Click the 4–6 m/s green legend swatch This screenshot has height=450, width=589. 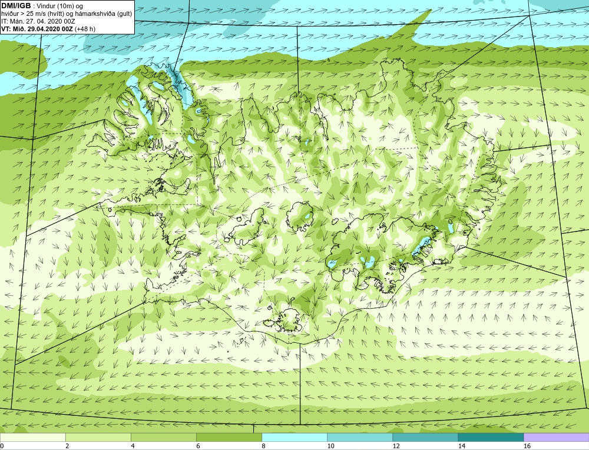[163, 437]
